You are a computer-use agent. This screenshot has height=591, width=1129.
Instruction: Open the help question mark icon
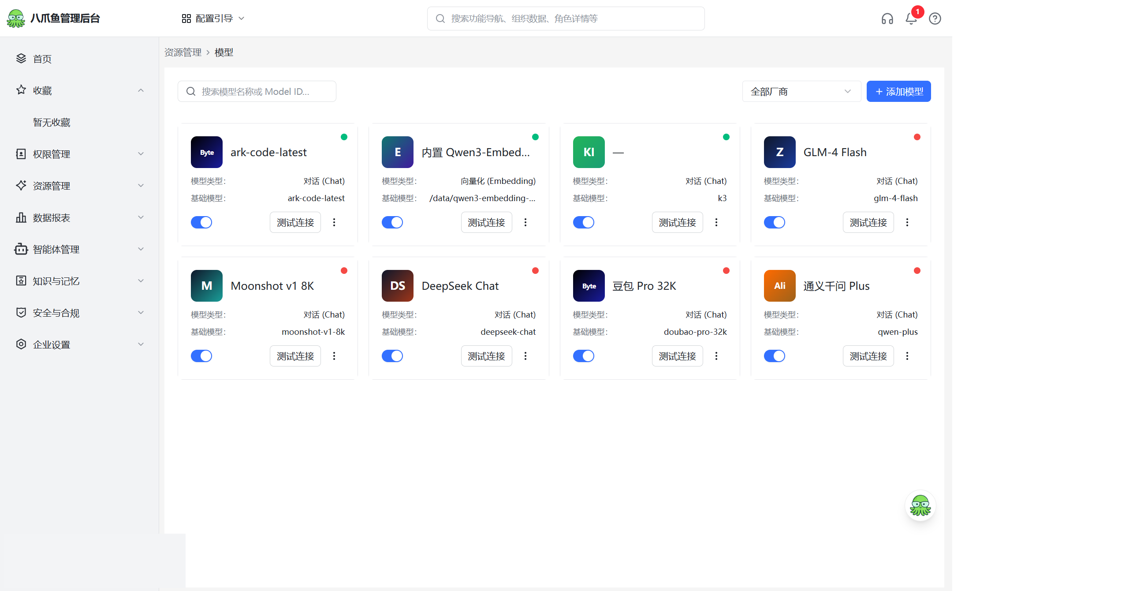point(935,19)
